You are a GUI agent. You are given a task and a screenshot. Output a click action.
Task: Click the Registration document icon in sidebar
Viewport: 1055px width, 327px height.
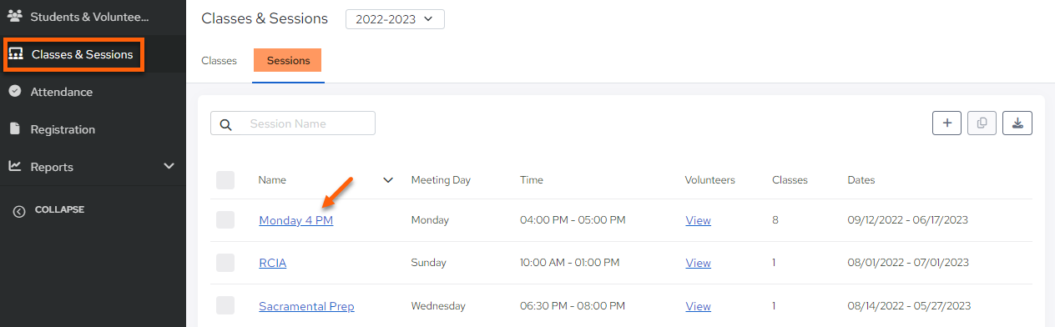14,129
